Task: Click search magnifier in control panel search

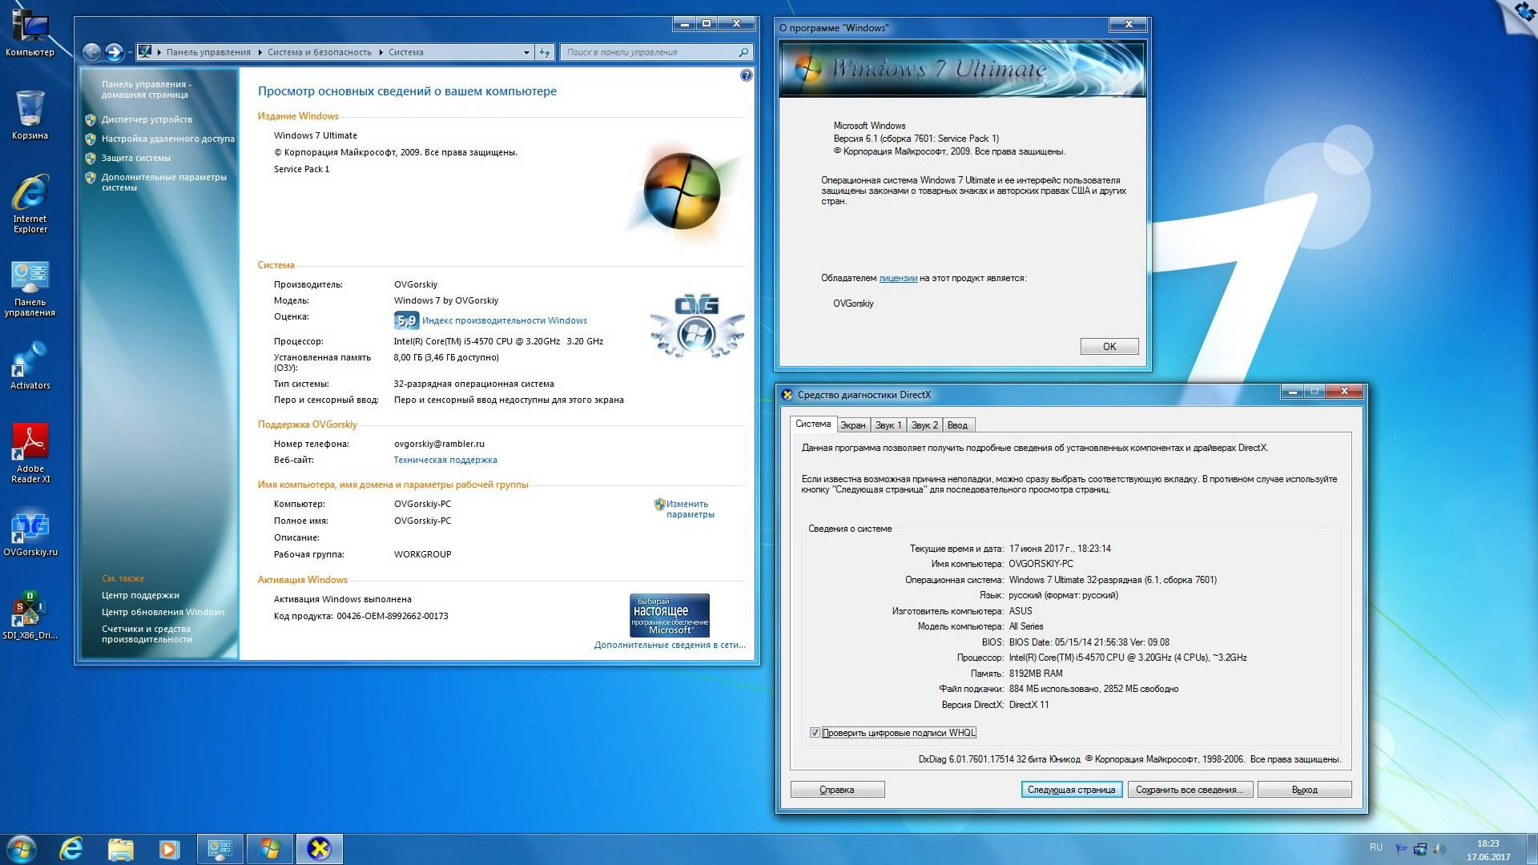Action: point(743,52)
